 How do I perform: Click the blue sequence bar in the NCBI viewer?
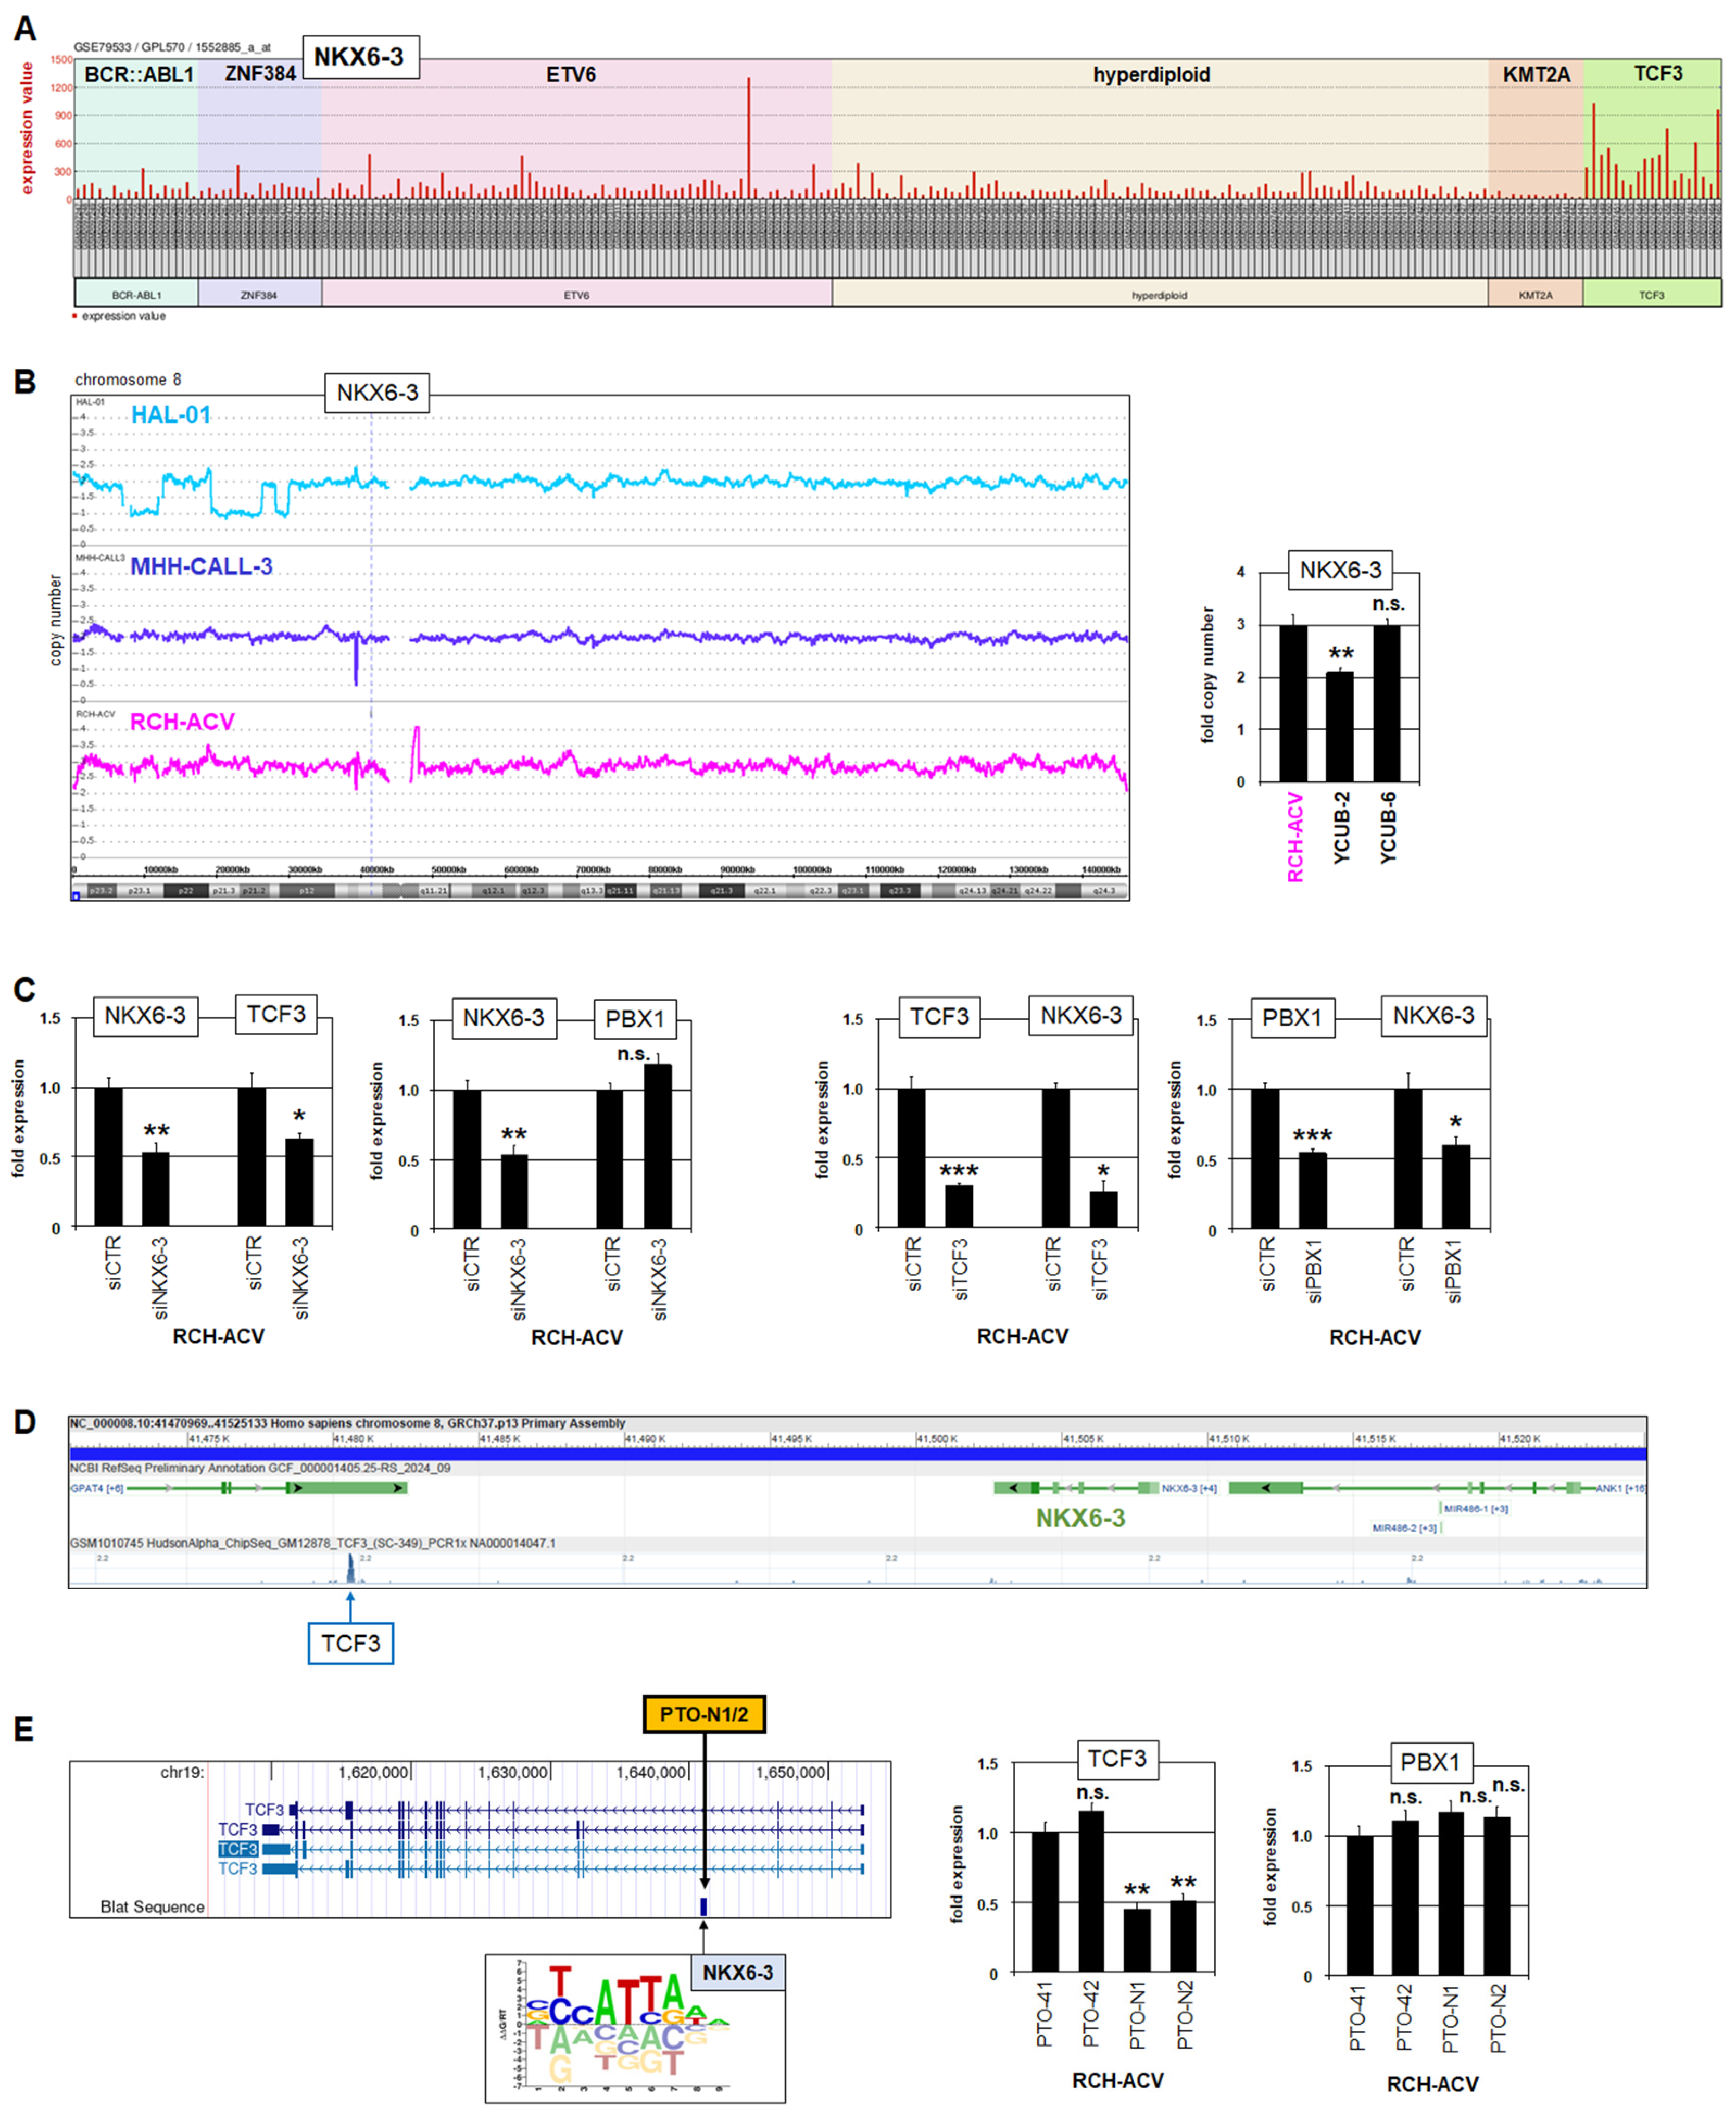point(857,1454)
